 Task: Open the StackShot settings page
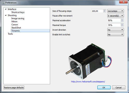[16, 28]
